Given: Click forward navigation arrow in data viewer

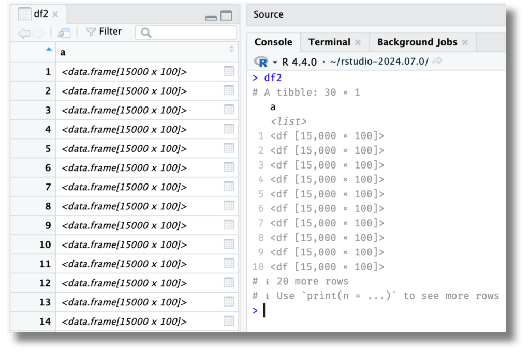Looking at the screenshot, I should [x=38, y=32].
